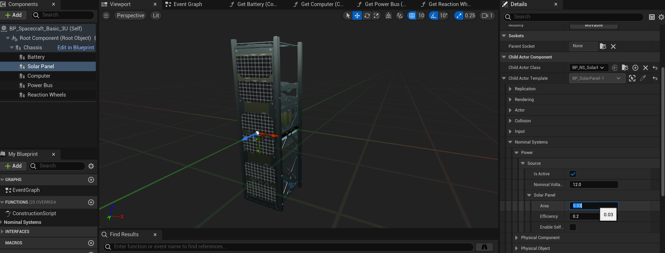This screenshot has width=665, height=253.
Task: Toggle rotation snapping angle icon
Action: click(434, 16)
